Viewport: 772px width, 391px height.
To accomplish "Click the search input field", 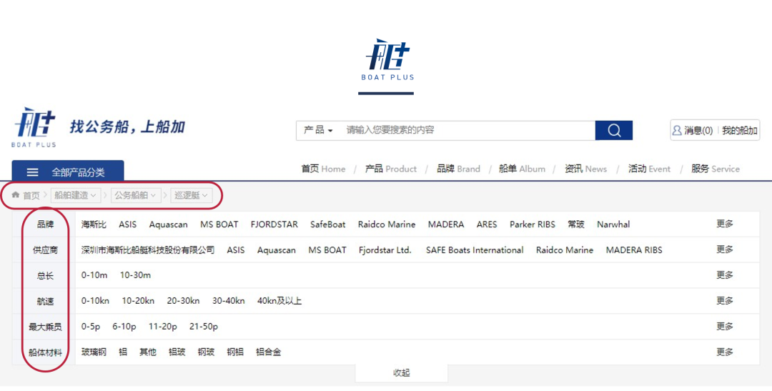I will tap(467, 130).
